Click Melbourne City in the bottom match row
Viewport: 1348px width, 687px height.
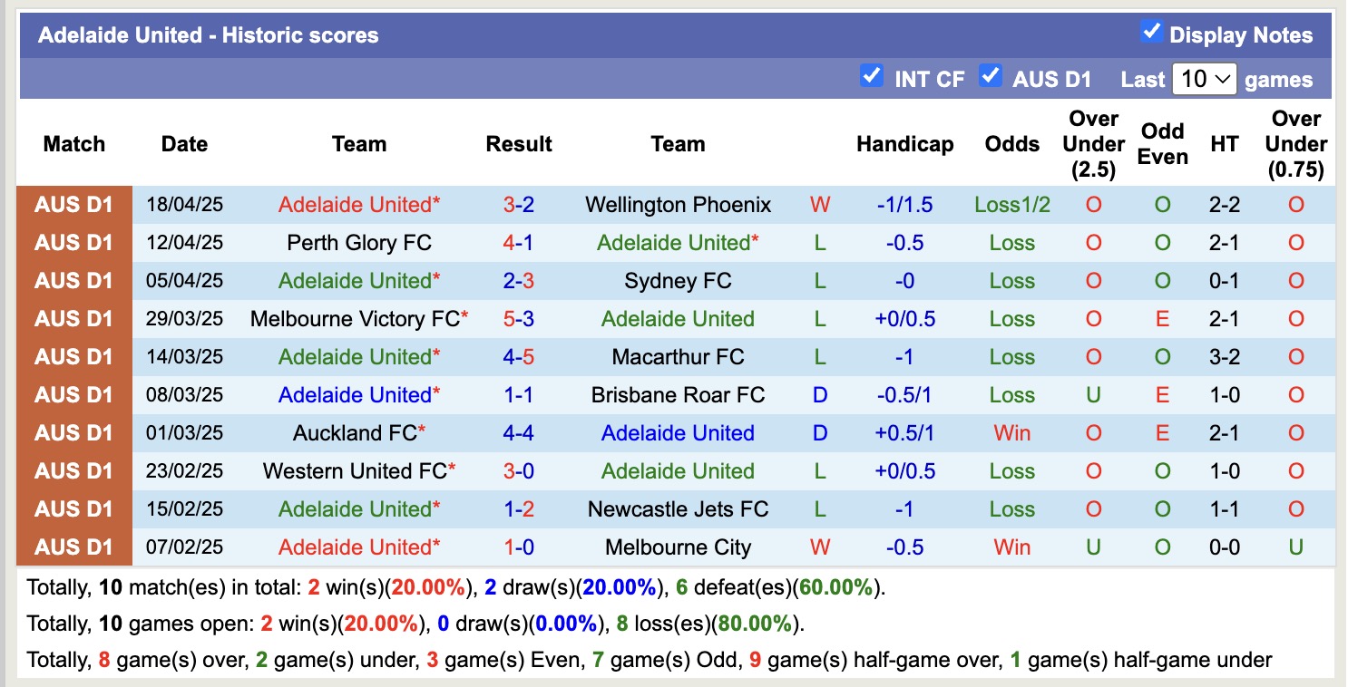point(678,547)
